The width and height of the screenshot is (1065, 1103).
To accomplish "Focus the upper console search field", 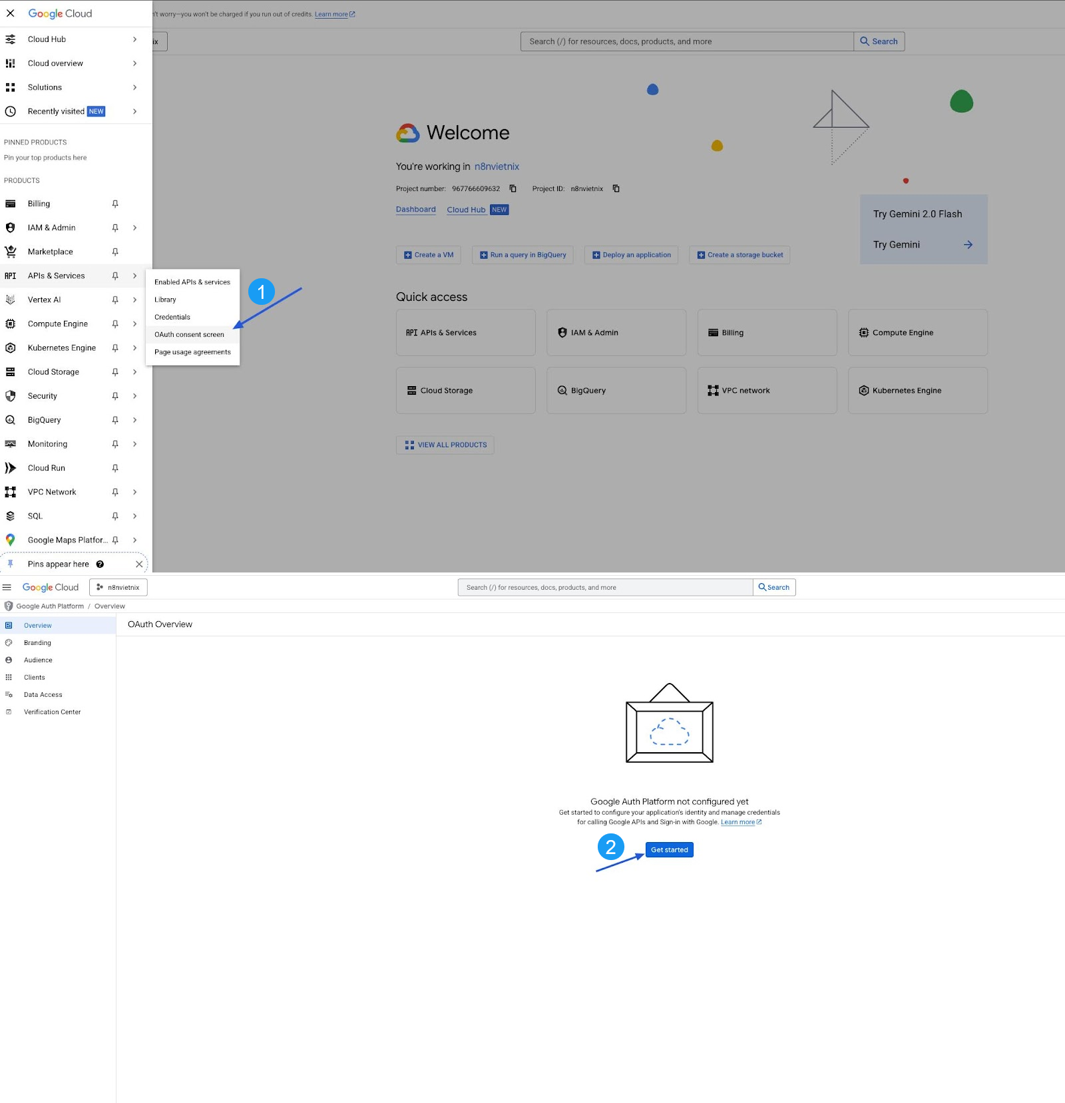I will click(687, 41).
